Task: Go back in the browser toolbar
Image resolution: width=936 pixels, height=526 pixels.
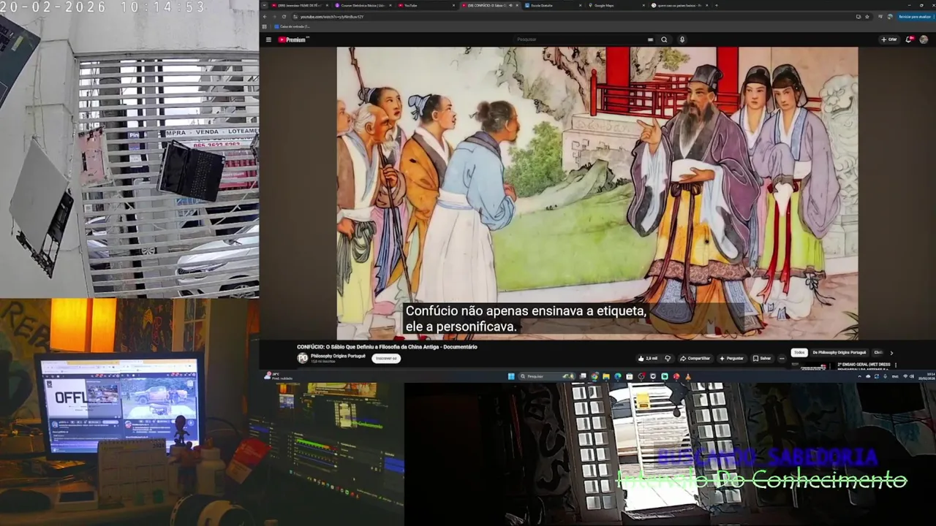Action: coord(265,16)
